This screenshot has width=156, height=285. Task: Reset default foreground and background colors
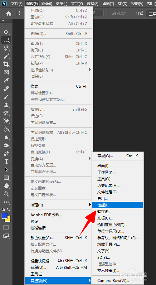click(x=3, y=210)
